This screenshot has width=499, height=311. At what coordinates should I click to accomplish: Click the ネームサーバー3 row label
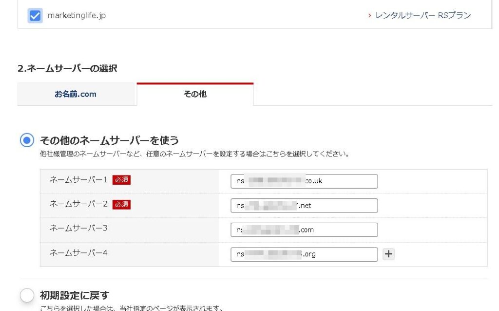(78, 229)
